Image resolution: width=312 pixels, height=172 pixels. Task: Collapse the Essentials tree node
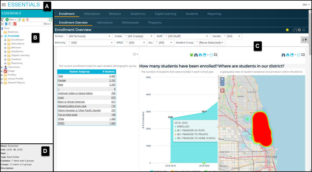[x=2, y=36]
